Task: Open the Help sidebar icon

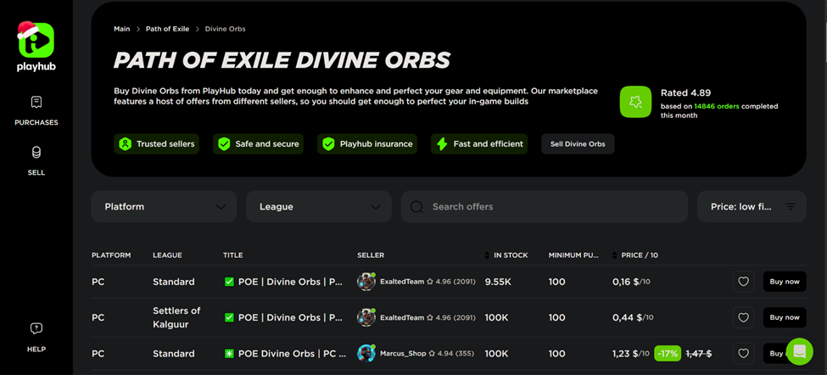Action: coord(36,329)
